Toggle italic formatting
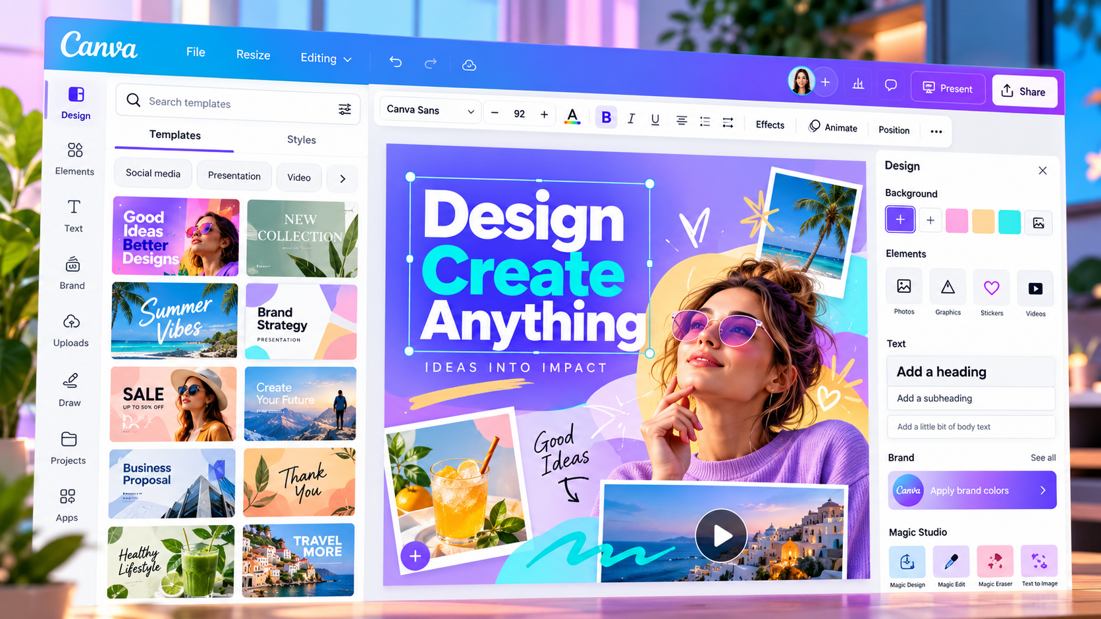The image size is (1101, 619). tap(631, 118)
